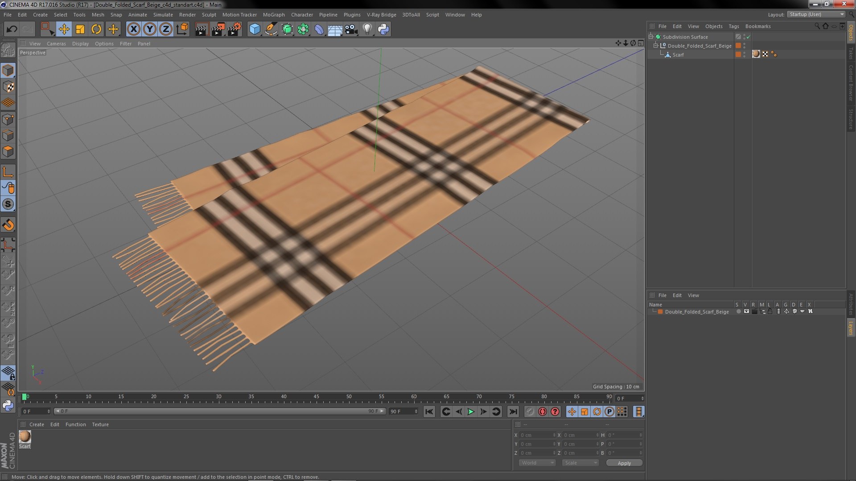Open the MoGraph menu

tap(273, 15)
